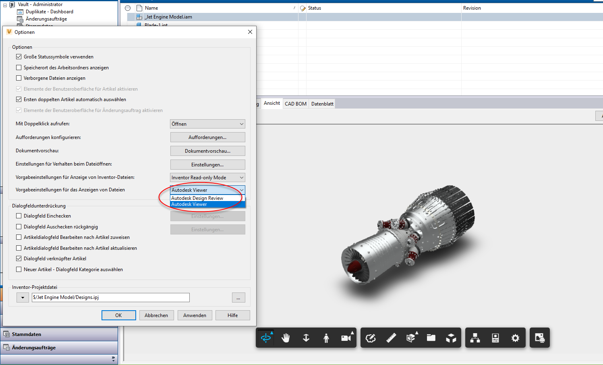The width and height of the screenshot is (603, 365).
Task: Select the Markup drawing tool
Action: coord(371,338)
